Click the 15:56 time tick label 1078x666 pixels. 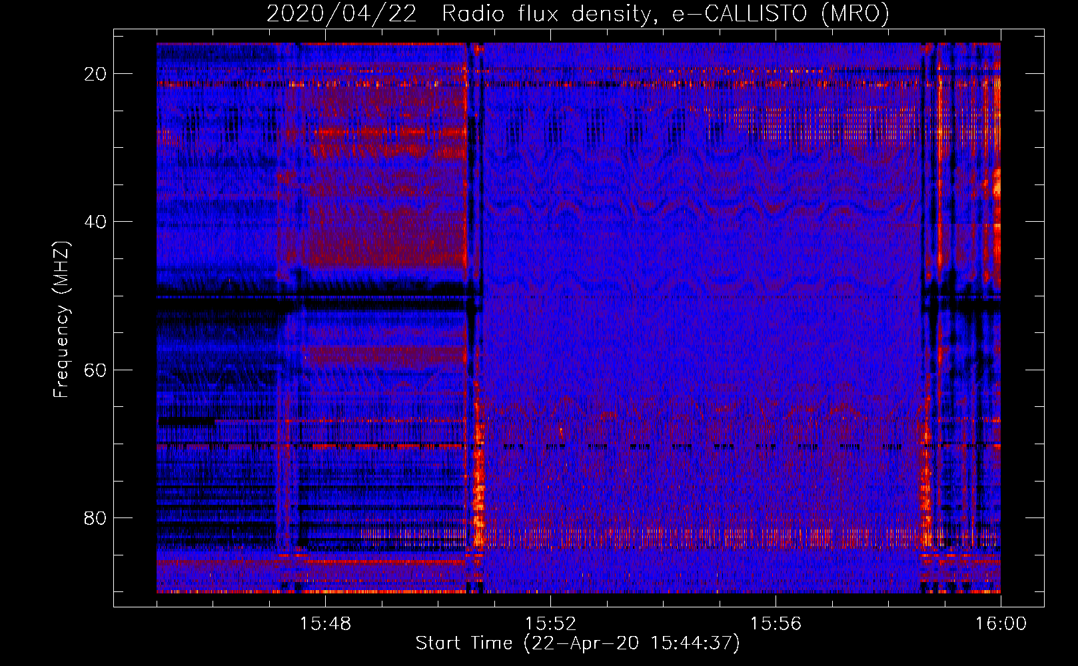click(x=776, y=623)
